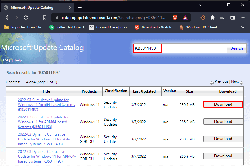Download the ARM64 Cumulative Update 286.9 MB
The width and height of the screenshot is (250, 168).
click(x=223, y=122)
